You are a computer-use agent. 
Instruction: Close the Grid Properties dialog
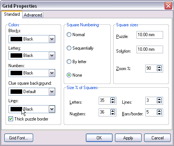[x=168, y=5]
